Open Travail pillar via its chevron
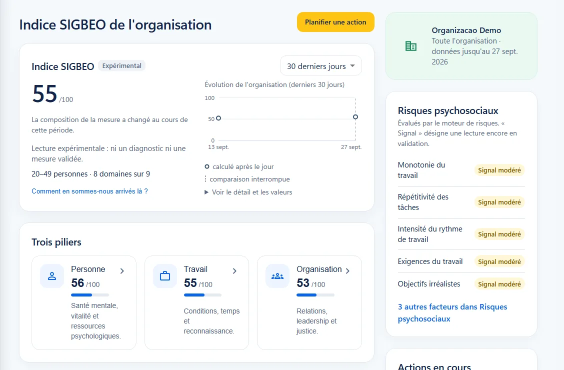Screen dimensions: 564x370 [234, 271]
